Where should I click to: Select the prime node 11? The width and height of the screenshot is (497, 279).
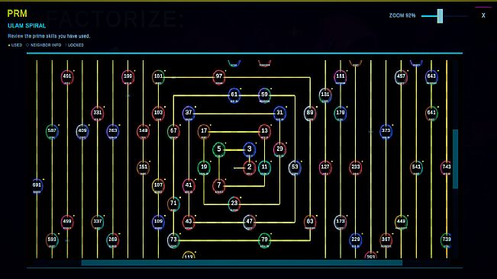click(264, 168)
